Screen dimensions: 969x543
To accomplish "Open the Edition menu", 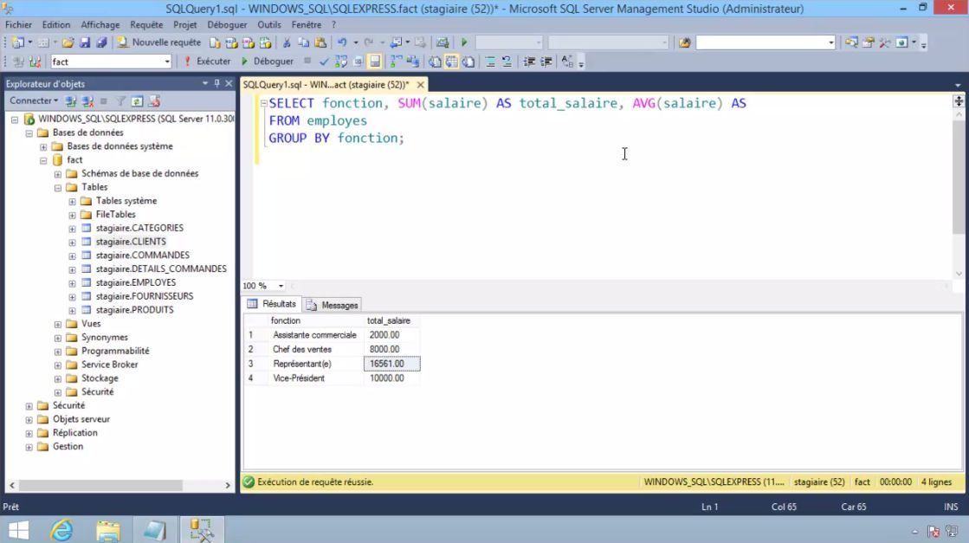I will pos(56,25).
